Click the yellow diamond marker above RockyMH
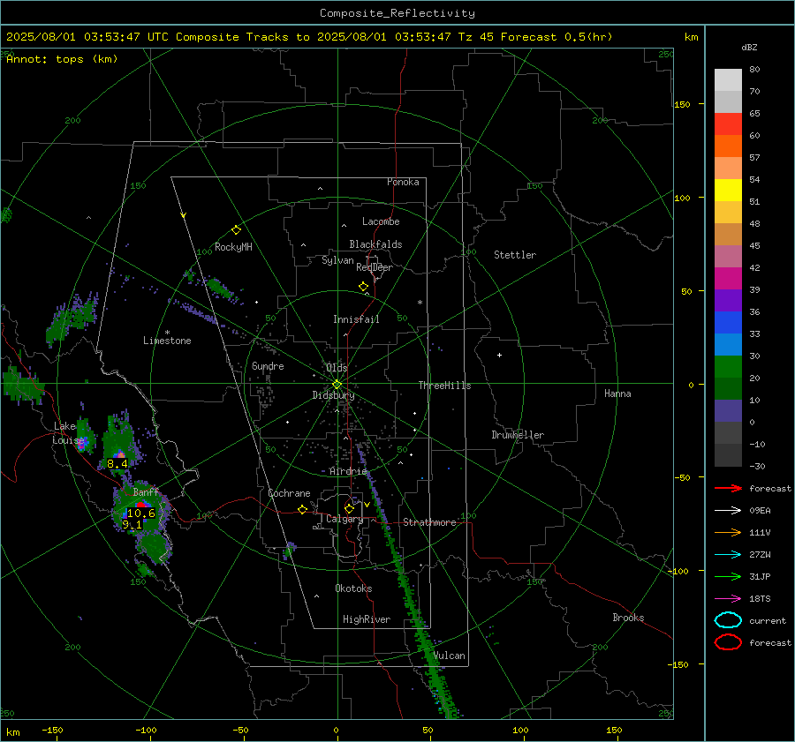 click(236, 230)
